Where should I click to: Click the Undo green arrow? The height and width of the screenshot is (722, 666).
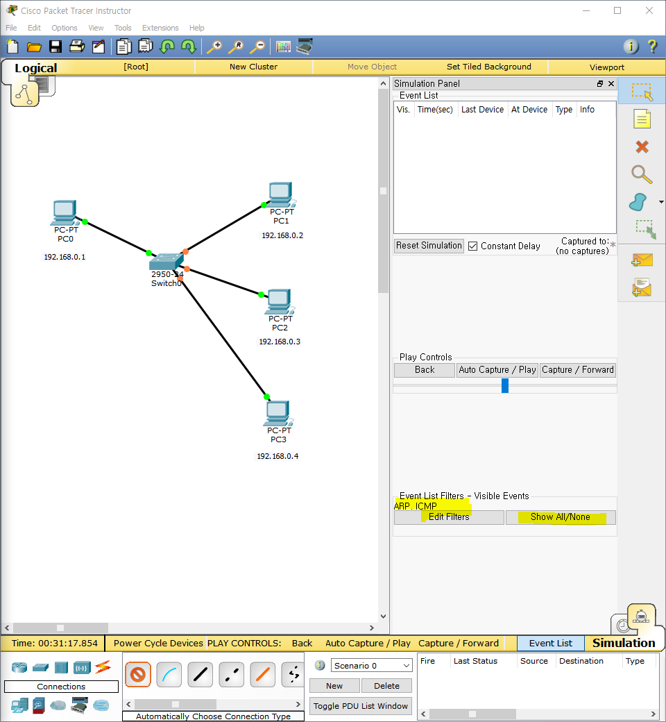click(x=167, y=47)
